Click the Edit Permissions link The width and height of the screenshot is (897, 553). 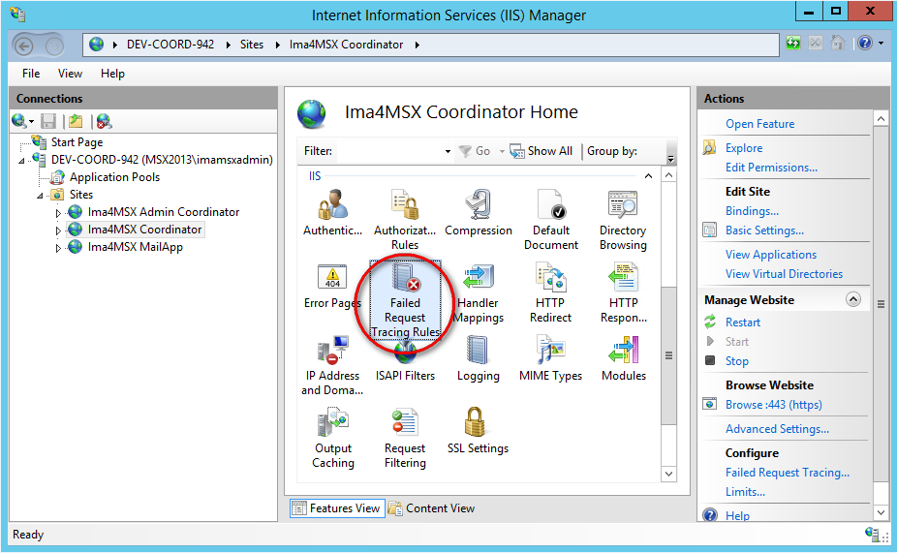(x=771, y=167)
